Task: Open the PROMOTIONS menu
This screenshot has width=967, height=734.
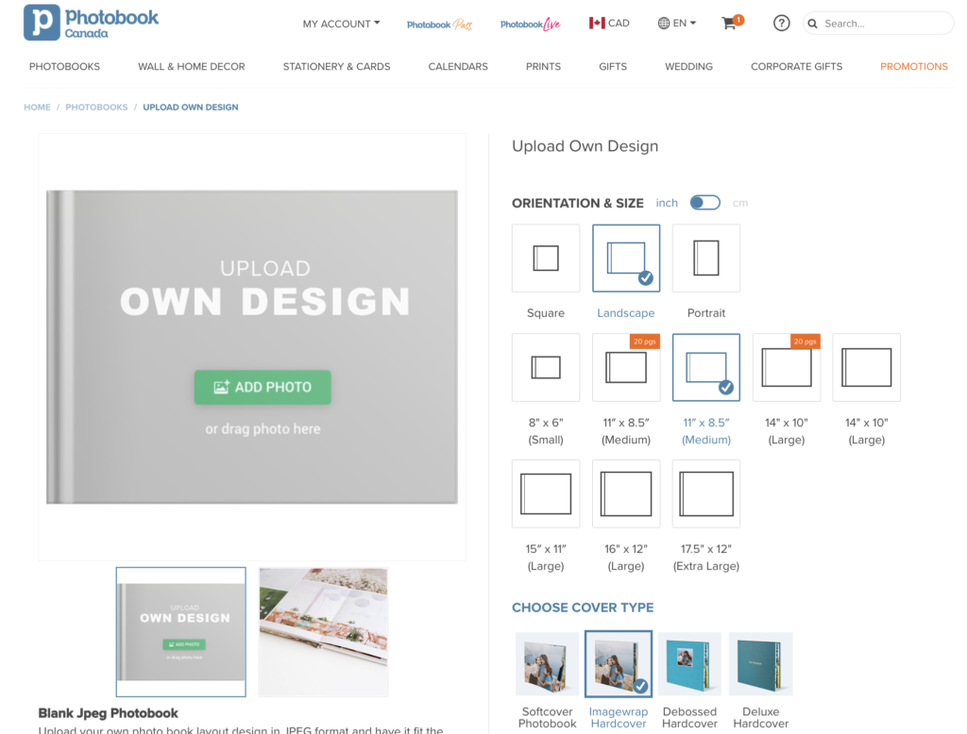Action: click(x=914, y=67)
